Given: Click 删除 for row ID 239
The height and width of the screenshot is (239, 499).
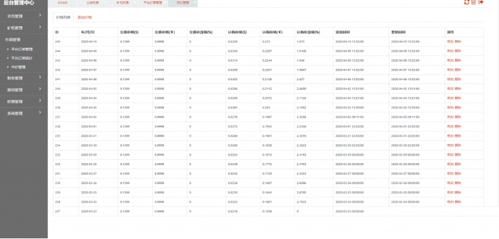Looking at the screenshot, I should (458, 98).
